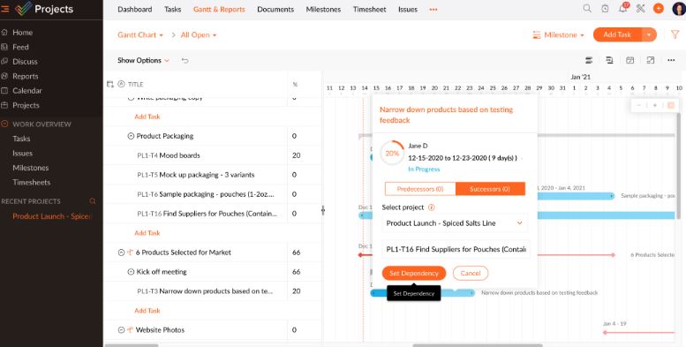The image size is (686, 347).
Task: Zoom in the Gantt chart with plus
Action: [655, 105]
